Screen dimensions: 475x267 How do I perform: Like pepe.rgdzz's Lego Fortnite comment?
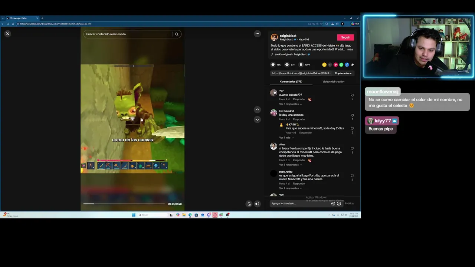(x=352, y=176)
